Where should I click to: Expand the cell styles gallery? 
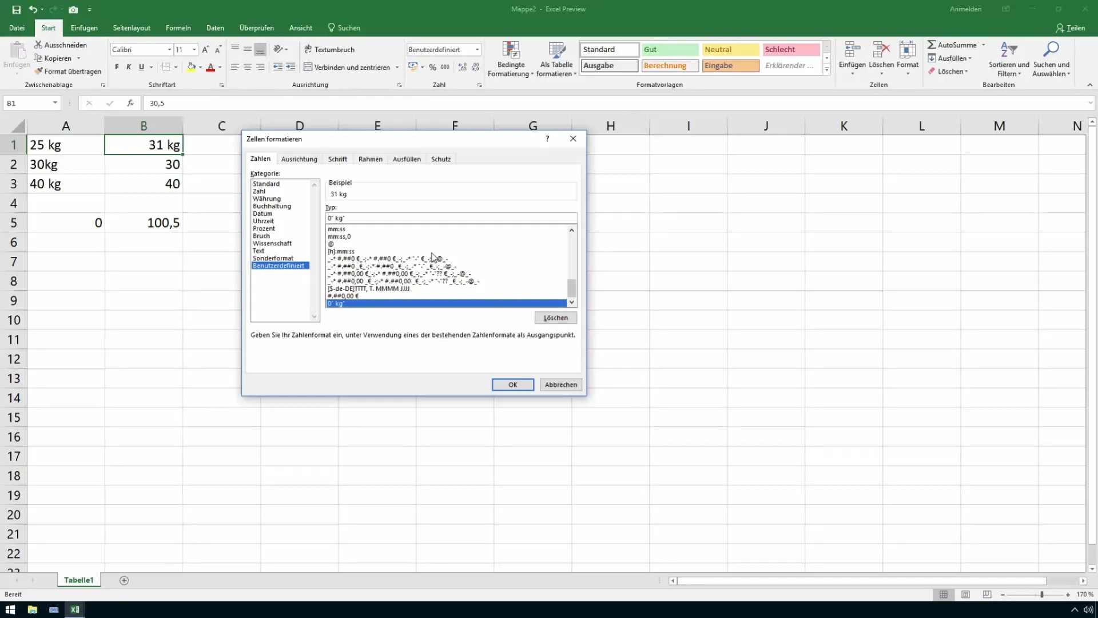coord(827,70)
